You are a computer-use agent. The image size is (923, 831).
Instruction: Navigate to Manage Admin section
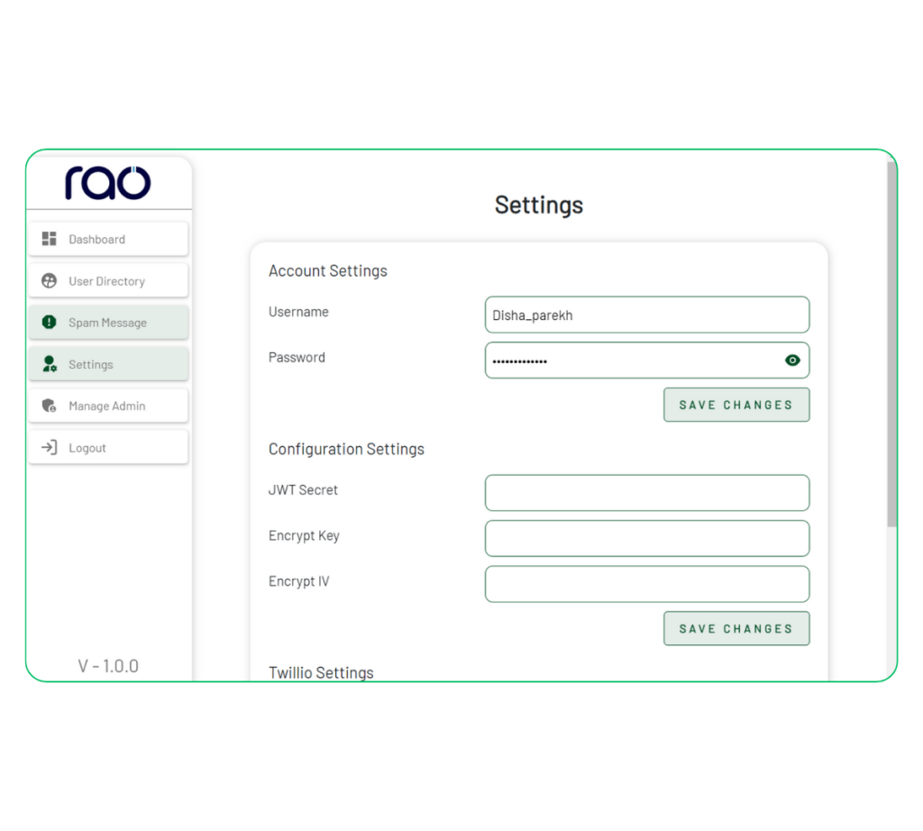[108, 406]
